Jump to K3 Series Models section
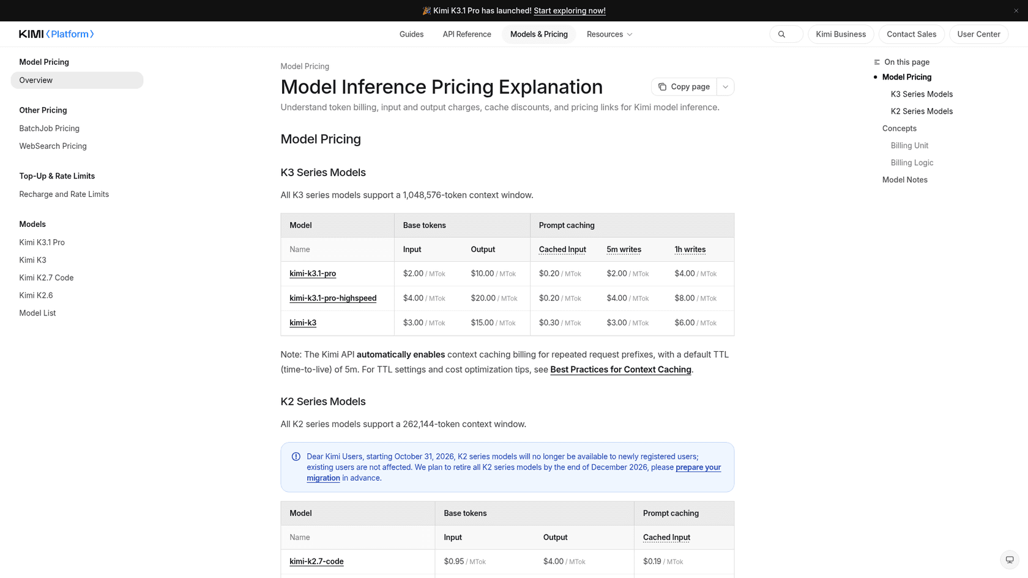The height and width of the screenshot is (578, 1028). pos(922,94)
